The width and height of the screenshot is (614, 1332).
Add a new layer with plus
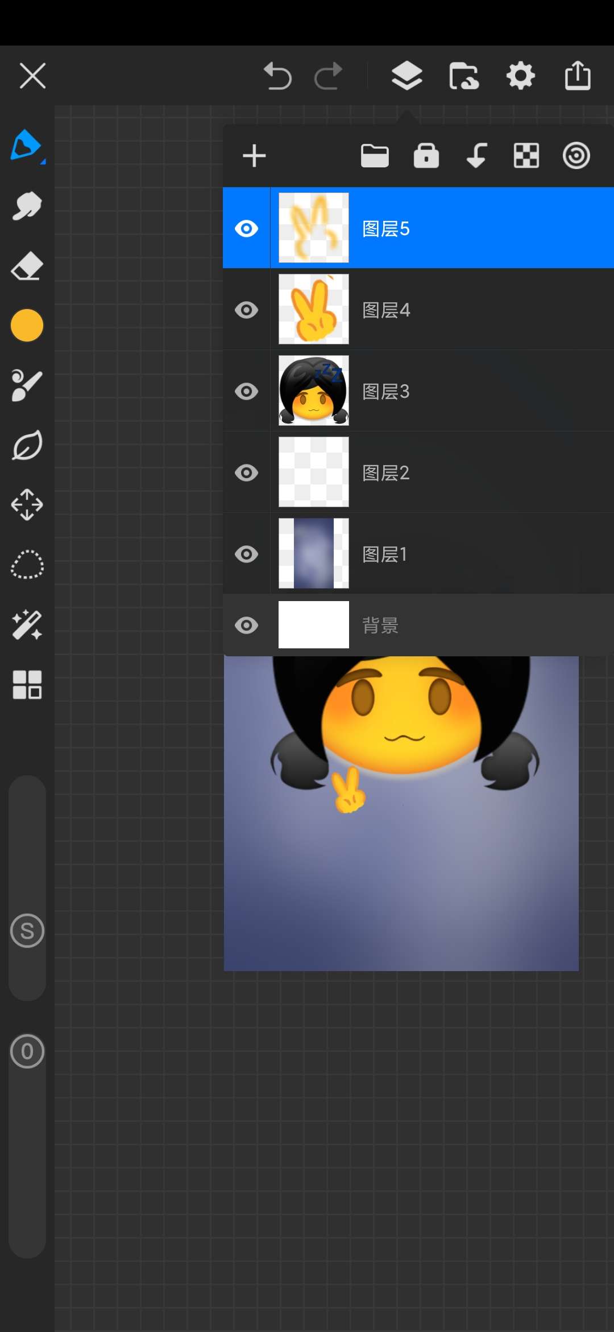click(x=254, y=156)
